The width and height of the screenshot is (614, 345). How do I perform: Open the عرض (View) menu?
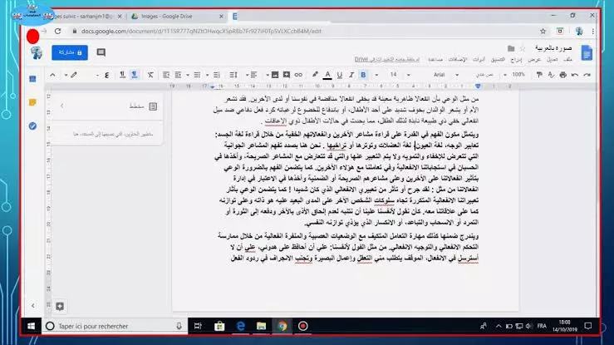(x=534, y=60)
